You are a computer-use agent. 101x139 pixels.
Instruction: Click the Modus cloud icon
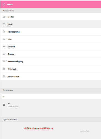4,17
